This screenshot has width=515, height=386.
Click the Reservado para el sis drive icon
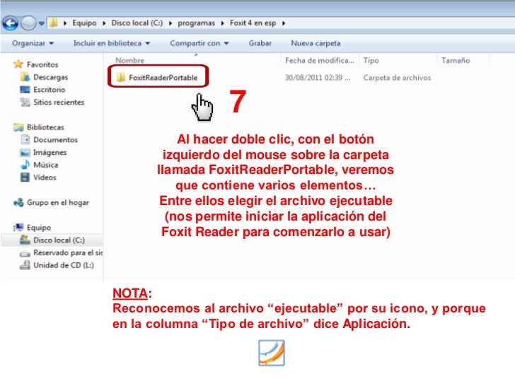(x=25, y=253)
